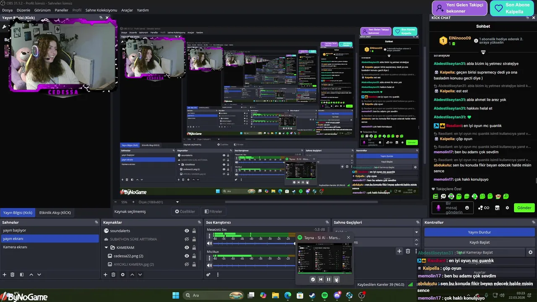Open Kick chat shop icon
The image size is (537, 302).
tap(497, 208)
